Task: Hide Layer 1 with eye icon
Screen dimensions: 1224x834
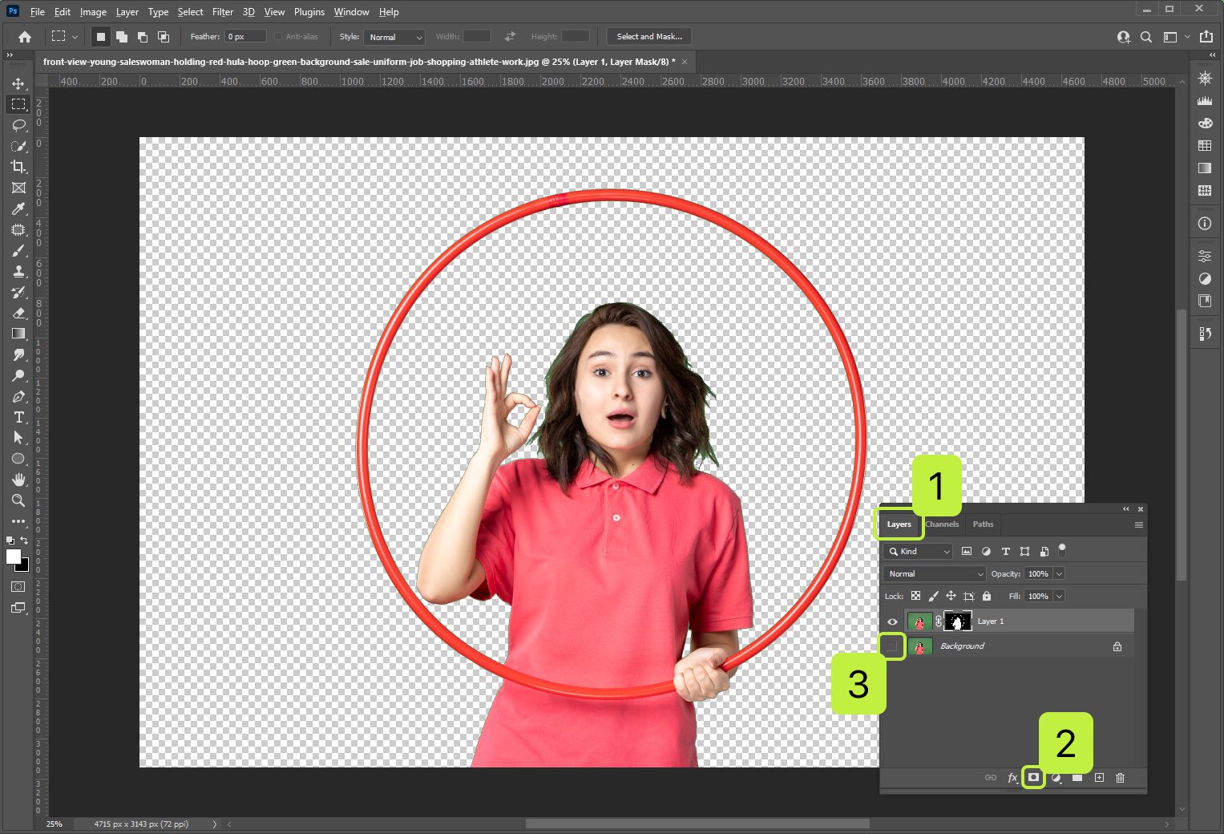Action: (x=892, y=621)
